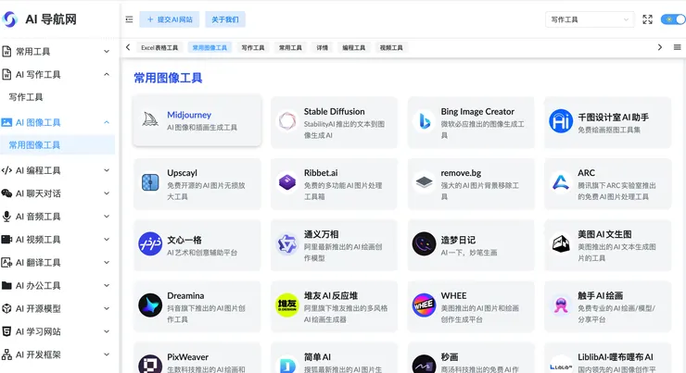Click the AI 翻译工具 translate icon

pyautogui.click(x=6, y=263)
